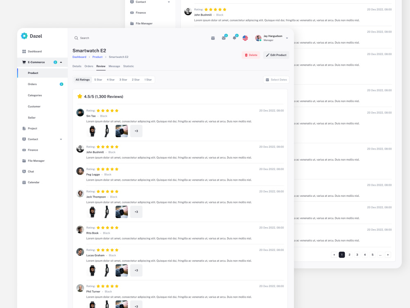Click File Manager folder icon in front sidebar
The width and height of the screenshot is (410, 308).
[24, 161]
